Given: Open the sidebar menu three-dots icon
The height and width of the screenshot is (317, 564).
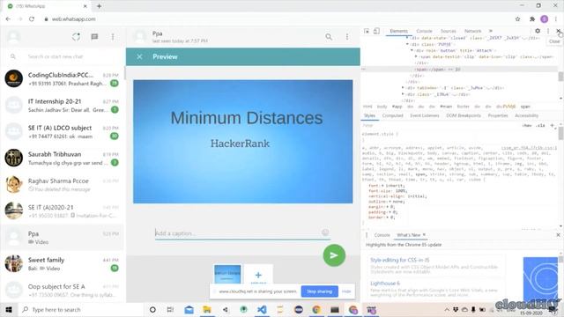Looking at the screenshot, I should (x=113, y=37).
